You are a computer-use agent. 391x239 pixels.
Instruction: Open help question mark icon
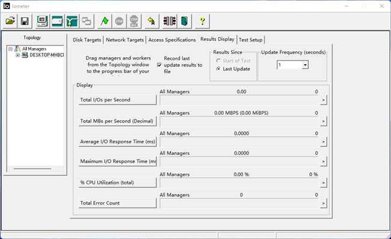202,21
